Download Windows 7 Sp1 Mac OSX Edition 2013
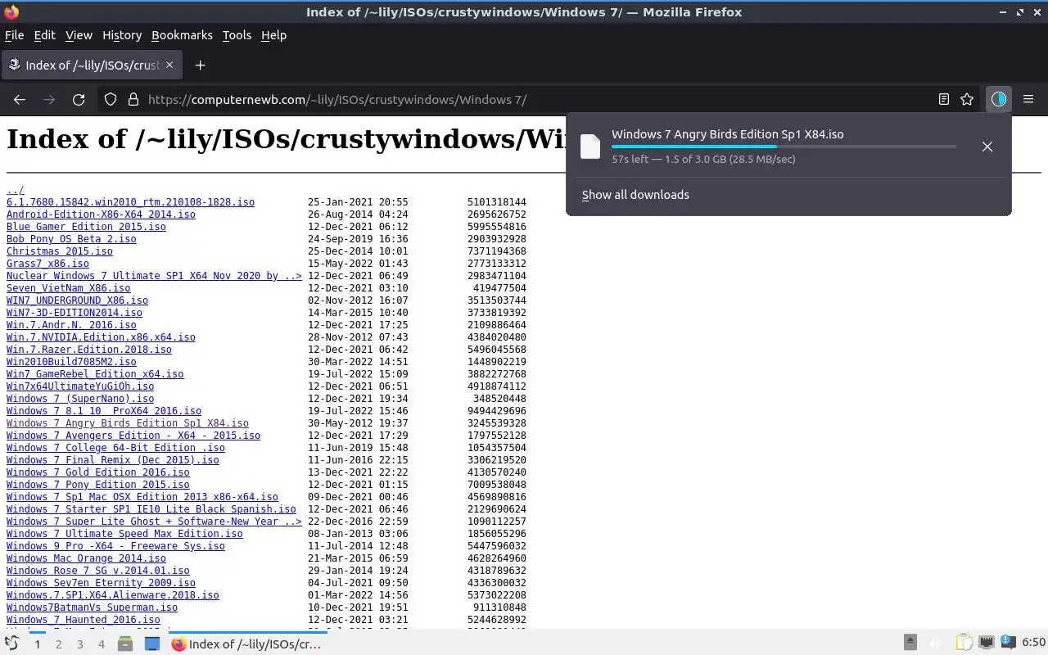 142,497
